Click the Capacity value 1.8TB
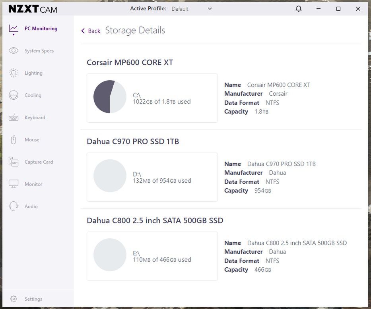 [x=261, y=112]
